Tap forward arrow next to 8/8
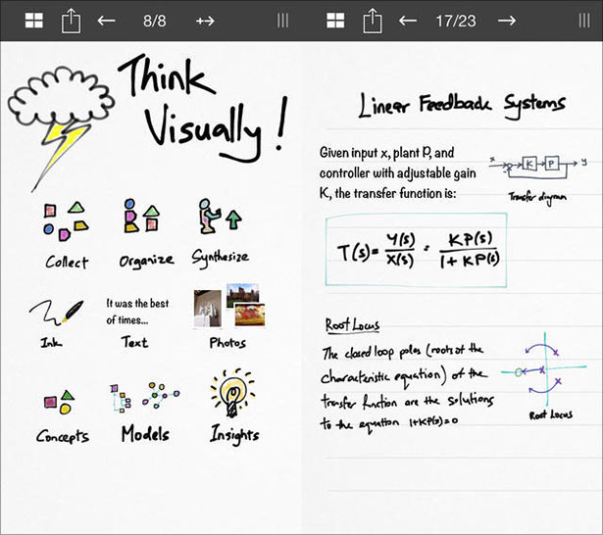Viewport: 603px width, 535px height. pos(205,20)
